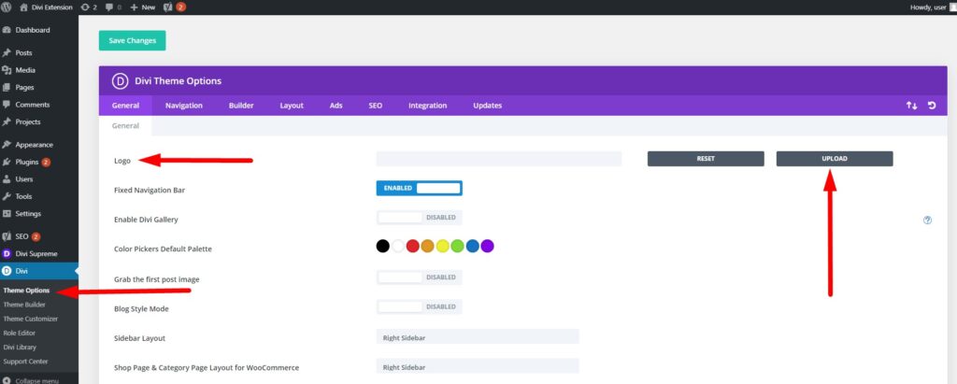Image resolution: width=957 pixels, height=384 pixels.
Task: Pick the blue palette swatch
Action: pos(472,246)
